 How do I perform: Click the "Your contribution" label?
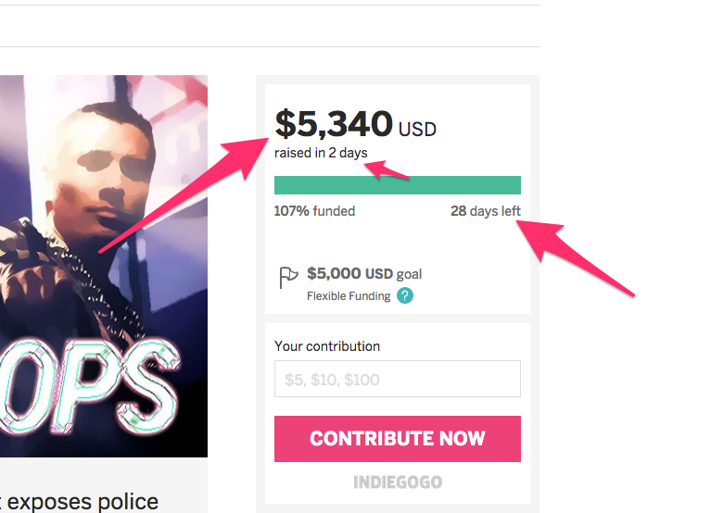[327, 346]
